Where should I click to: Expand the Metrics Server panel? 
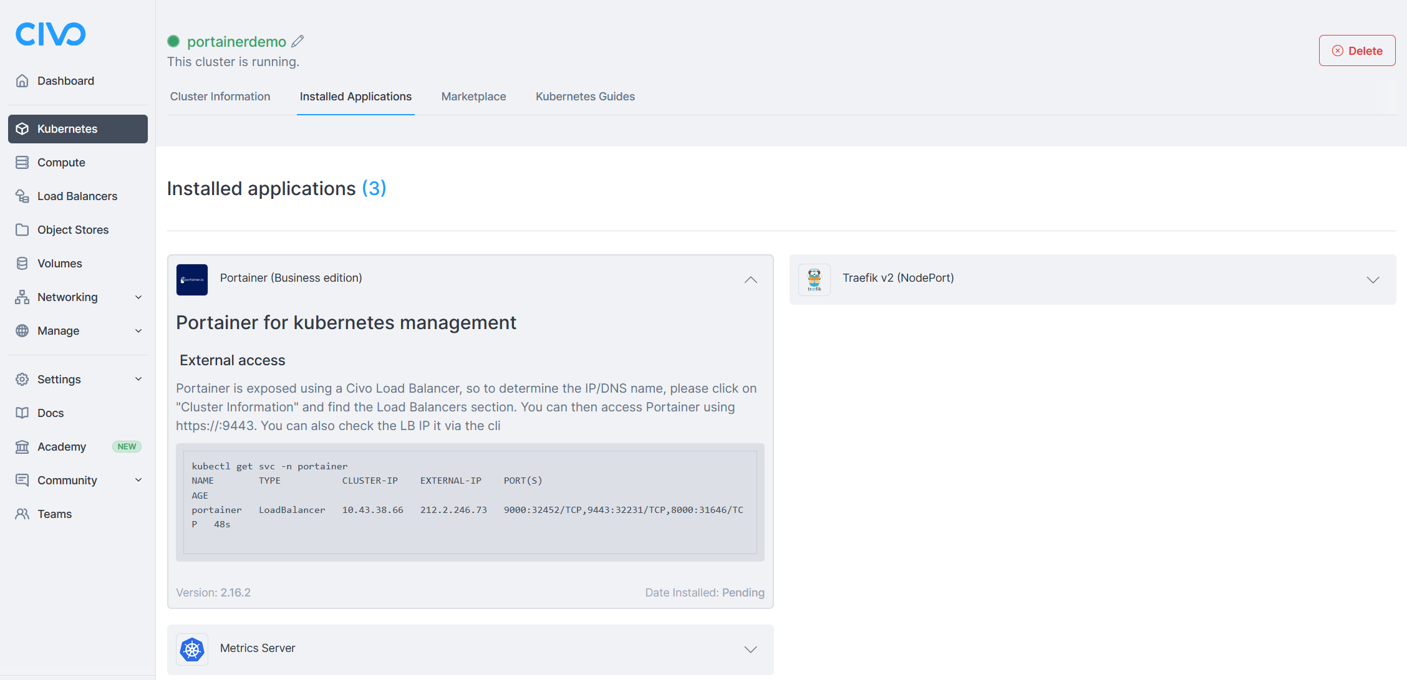click(751, 649)
